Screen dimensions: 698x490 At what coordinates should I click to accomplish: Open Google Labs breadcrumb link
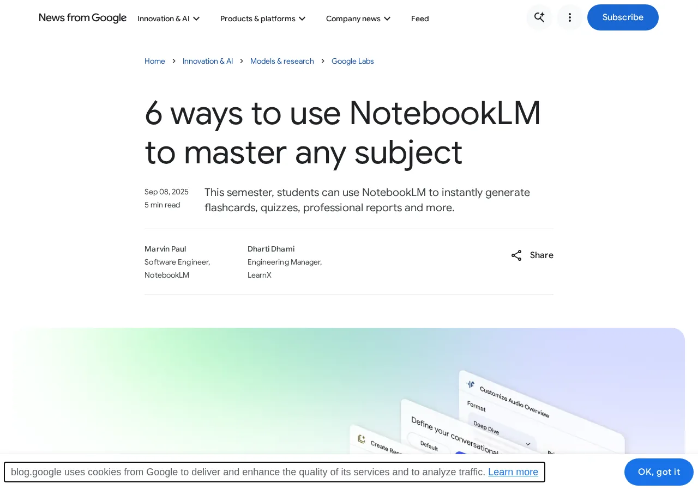353,61
